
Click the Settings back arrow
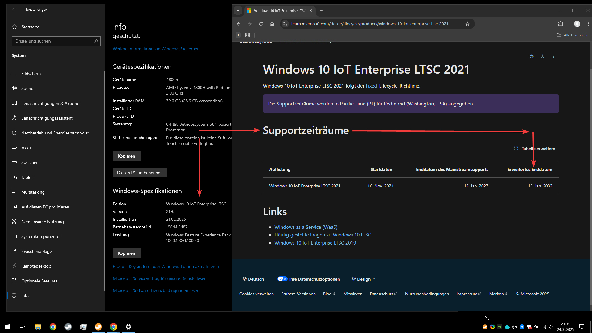coord(14,9)
